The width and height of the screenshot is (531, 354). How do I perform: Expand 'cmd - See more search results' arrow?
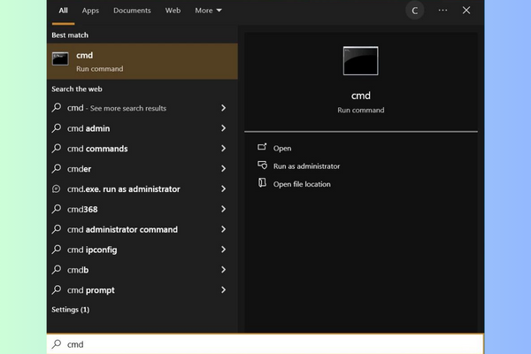tap(223, 108)
